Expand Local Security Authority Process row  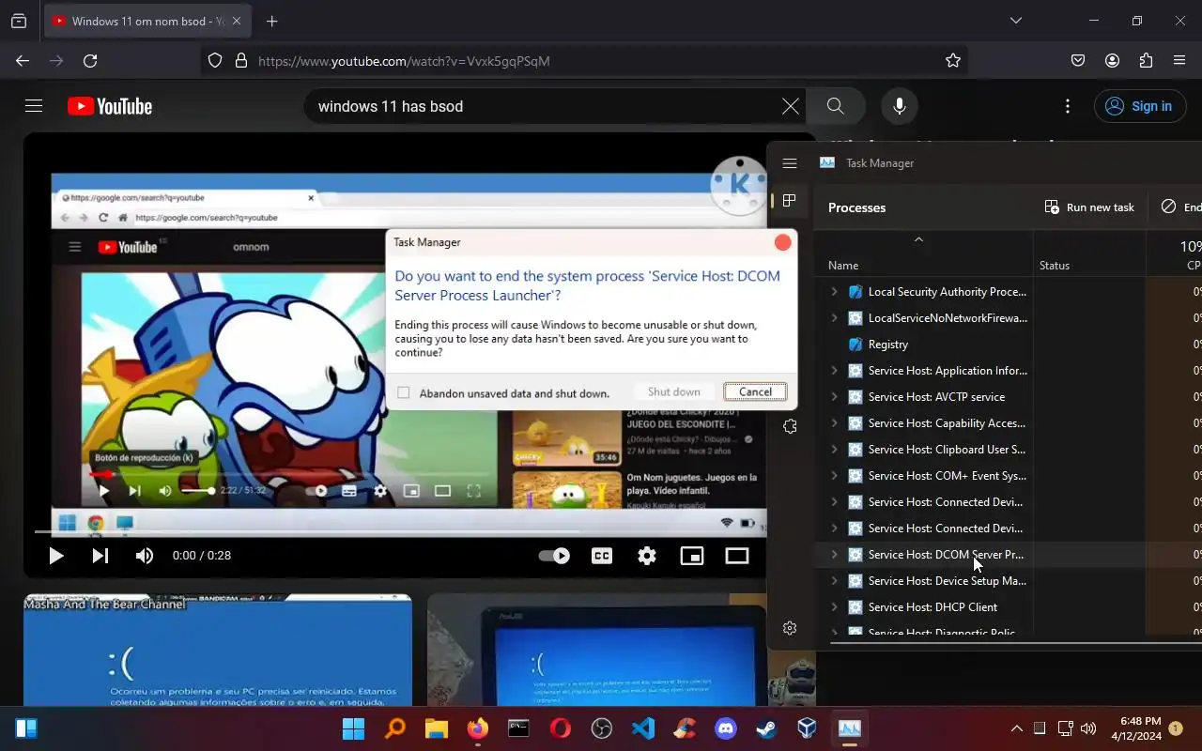pos(834,292)
